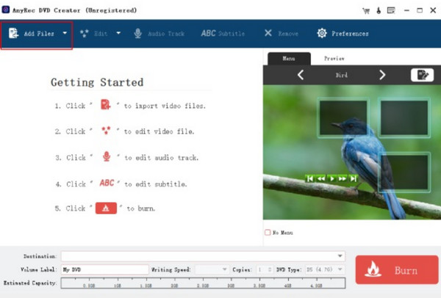The width and height of the screenshot is (441, 298).
Task: Click the rewind playback button
Action: [x=321, y=178]
